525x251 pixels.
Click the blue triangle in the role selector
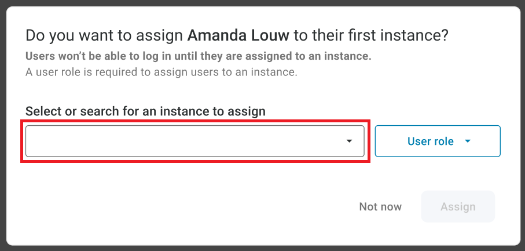[468, 141]
